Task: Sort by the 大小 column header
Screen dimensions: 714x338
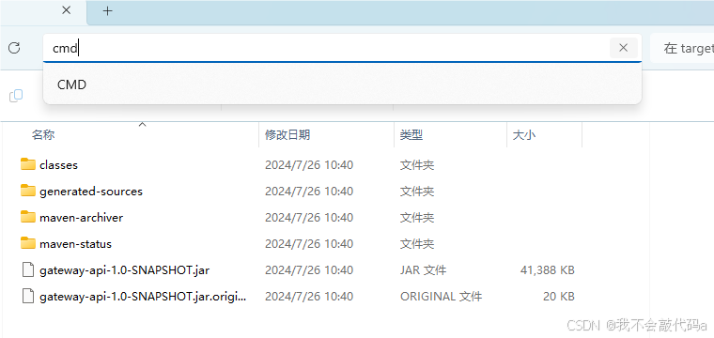Action: [x=524, y=134]
